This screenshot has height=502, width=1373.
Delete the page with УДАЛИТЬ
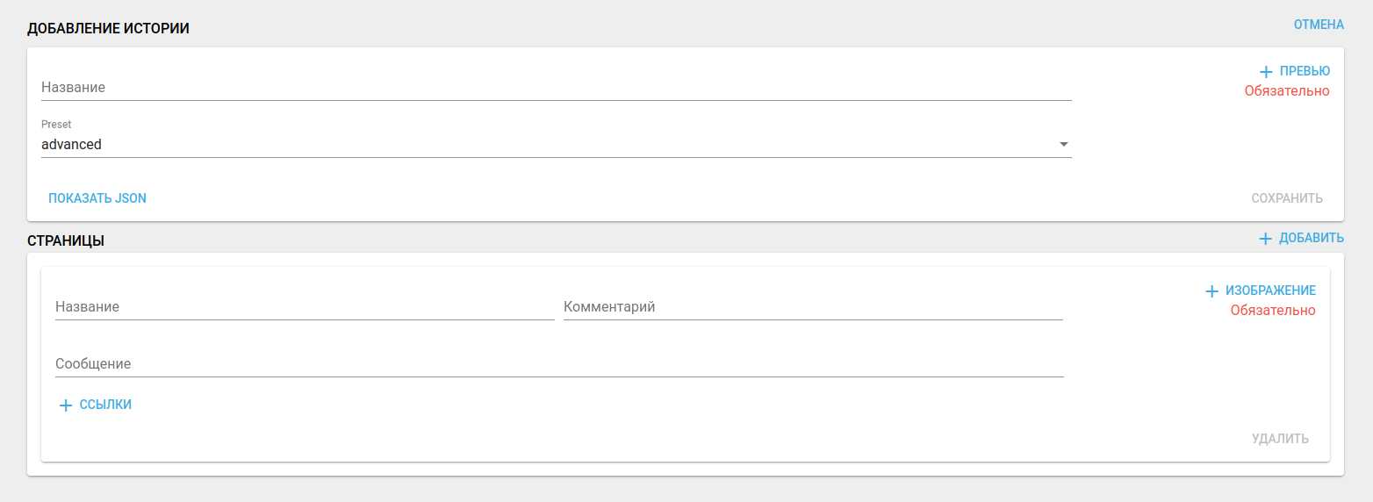(1280, 439)
